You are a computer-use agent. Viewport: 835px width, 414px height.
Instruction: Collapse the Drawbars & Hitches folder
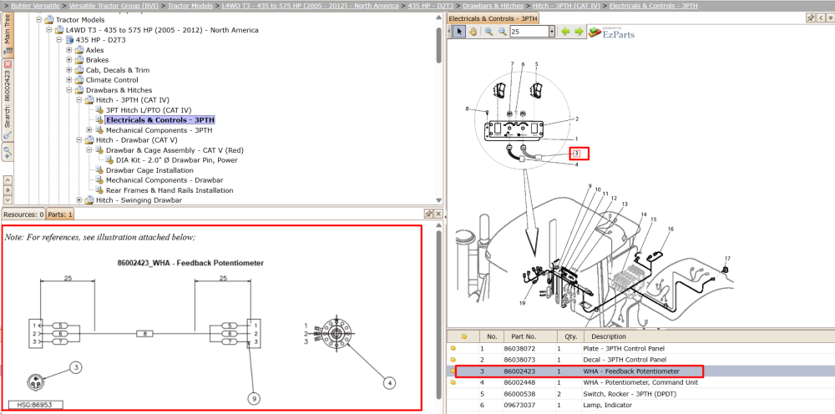coord(69,90)
